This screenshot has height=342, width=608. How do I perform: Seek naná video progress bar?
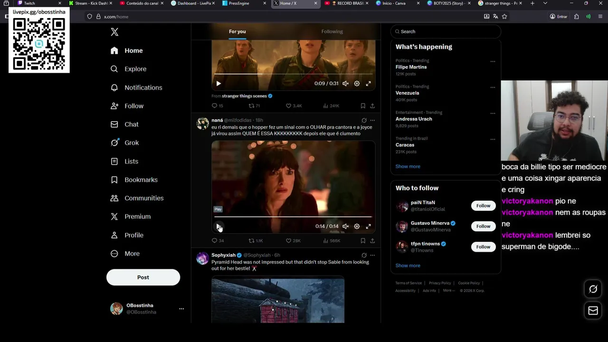(x=293, y=217)
